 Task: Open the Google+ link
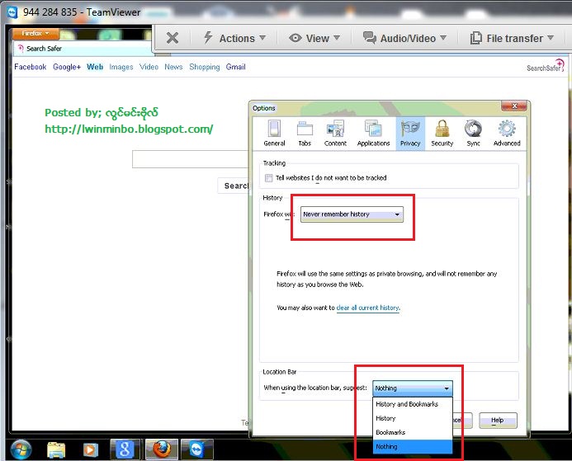[67, 67]
